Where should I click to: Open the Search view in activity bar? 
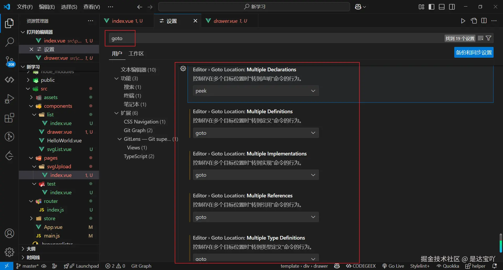click(9, 42)
